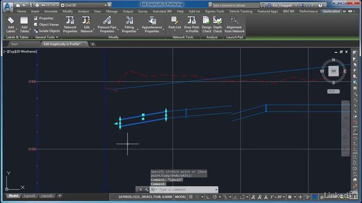Viewport: 362px width, 203px height.
Task: Click the Parts List tool
Action: click(175, 23)
